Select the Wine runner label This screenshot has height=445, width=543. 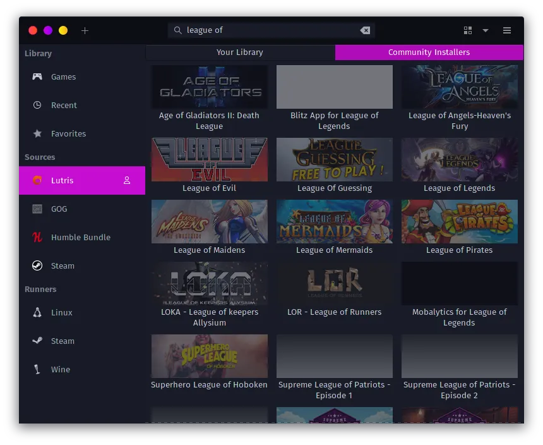(61, 369)
